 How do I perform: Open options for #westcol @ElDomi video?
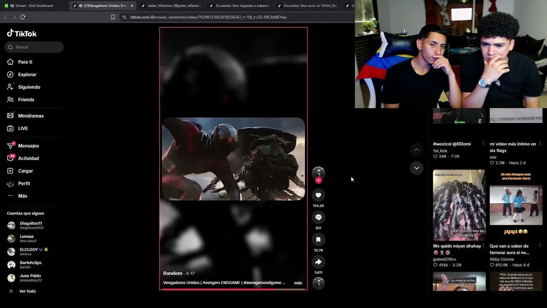point(483,144)
